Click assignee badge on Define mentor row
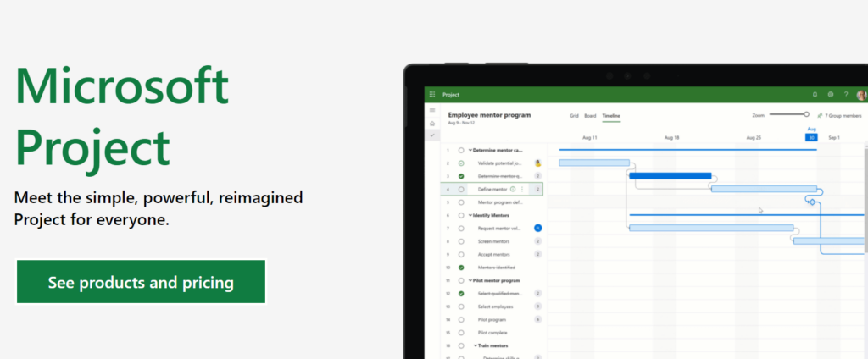This screenshot has width=868, height=359. tap(537, 189)
